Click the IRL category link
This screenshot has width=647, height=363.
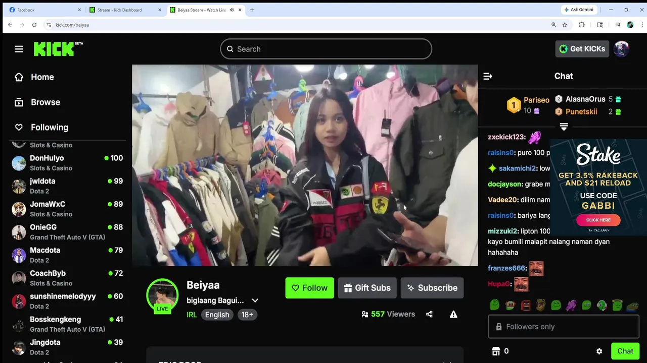click(x=192, y=315)
